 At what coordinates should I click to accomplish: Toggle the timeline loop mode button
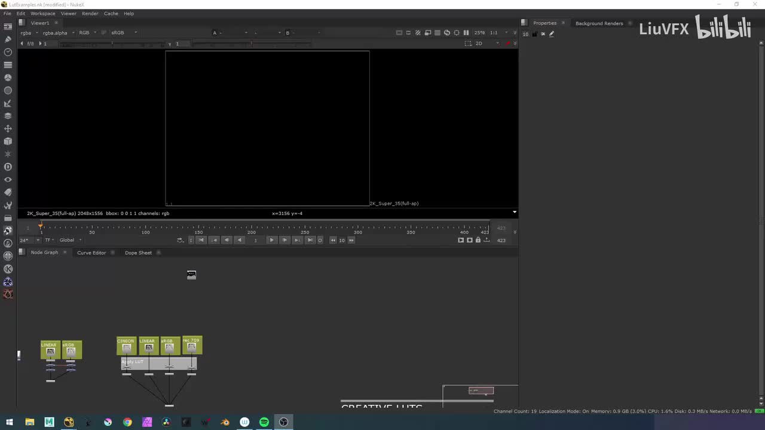click(180, 240)
